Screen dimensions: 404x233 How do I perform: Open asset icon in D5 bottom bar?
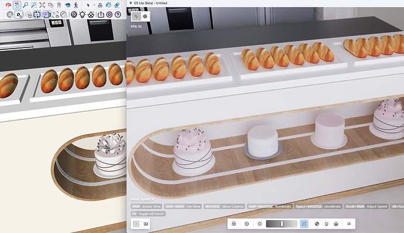pyautogui.click(x=336, y=224)
